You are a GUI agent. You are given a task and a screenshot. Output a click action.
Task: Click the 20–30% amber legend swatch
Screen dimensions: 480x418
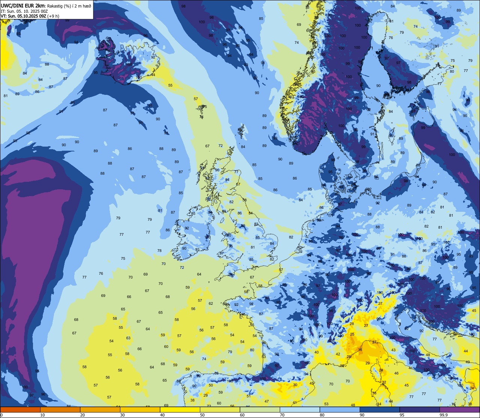[100, 409]
